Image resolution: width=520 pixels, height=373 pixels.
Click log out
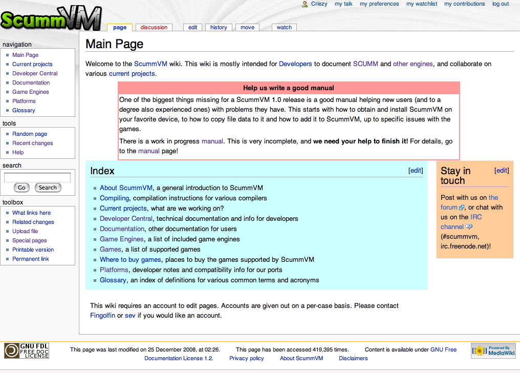pos(501,4)
